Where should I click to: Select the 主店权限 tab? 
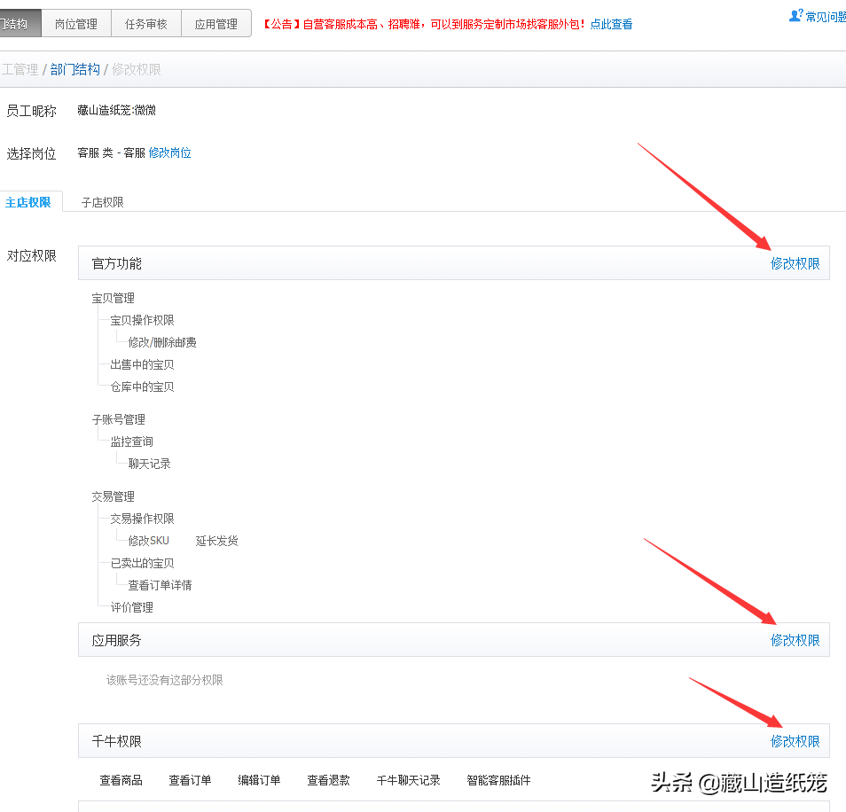point(28,202)
